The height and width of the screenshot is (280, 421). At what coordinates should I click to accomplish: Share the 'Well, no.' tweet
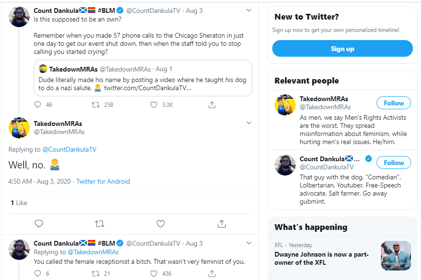pos(222,224)
